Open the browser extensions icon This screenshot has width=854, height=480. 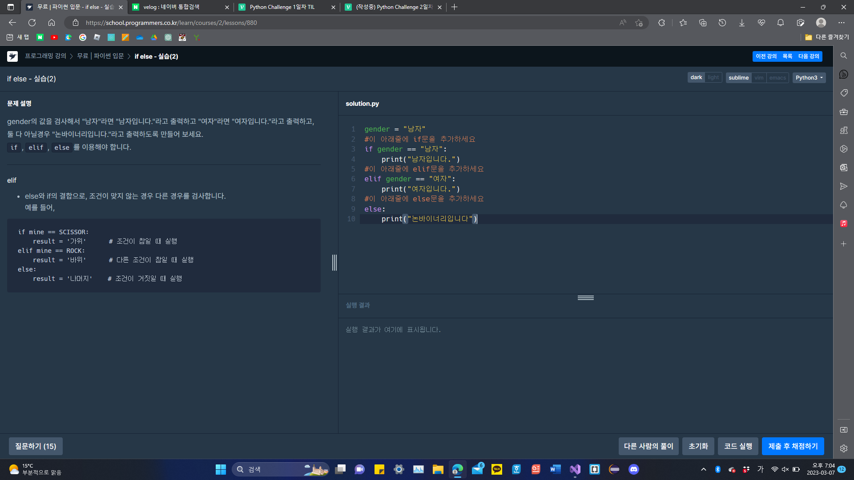point(661,23)
